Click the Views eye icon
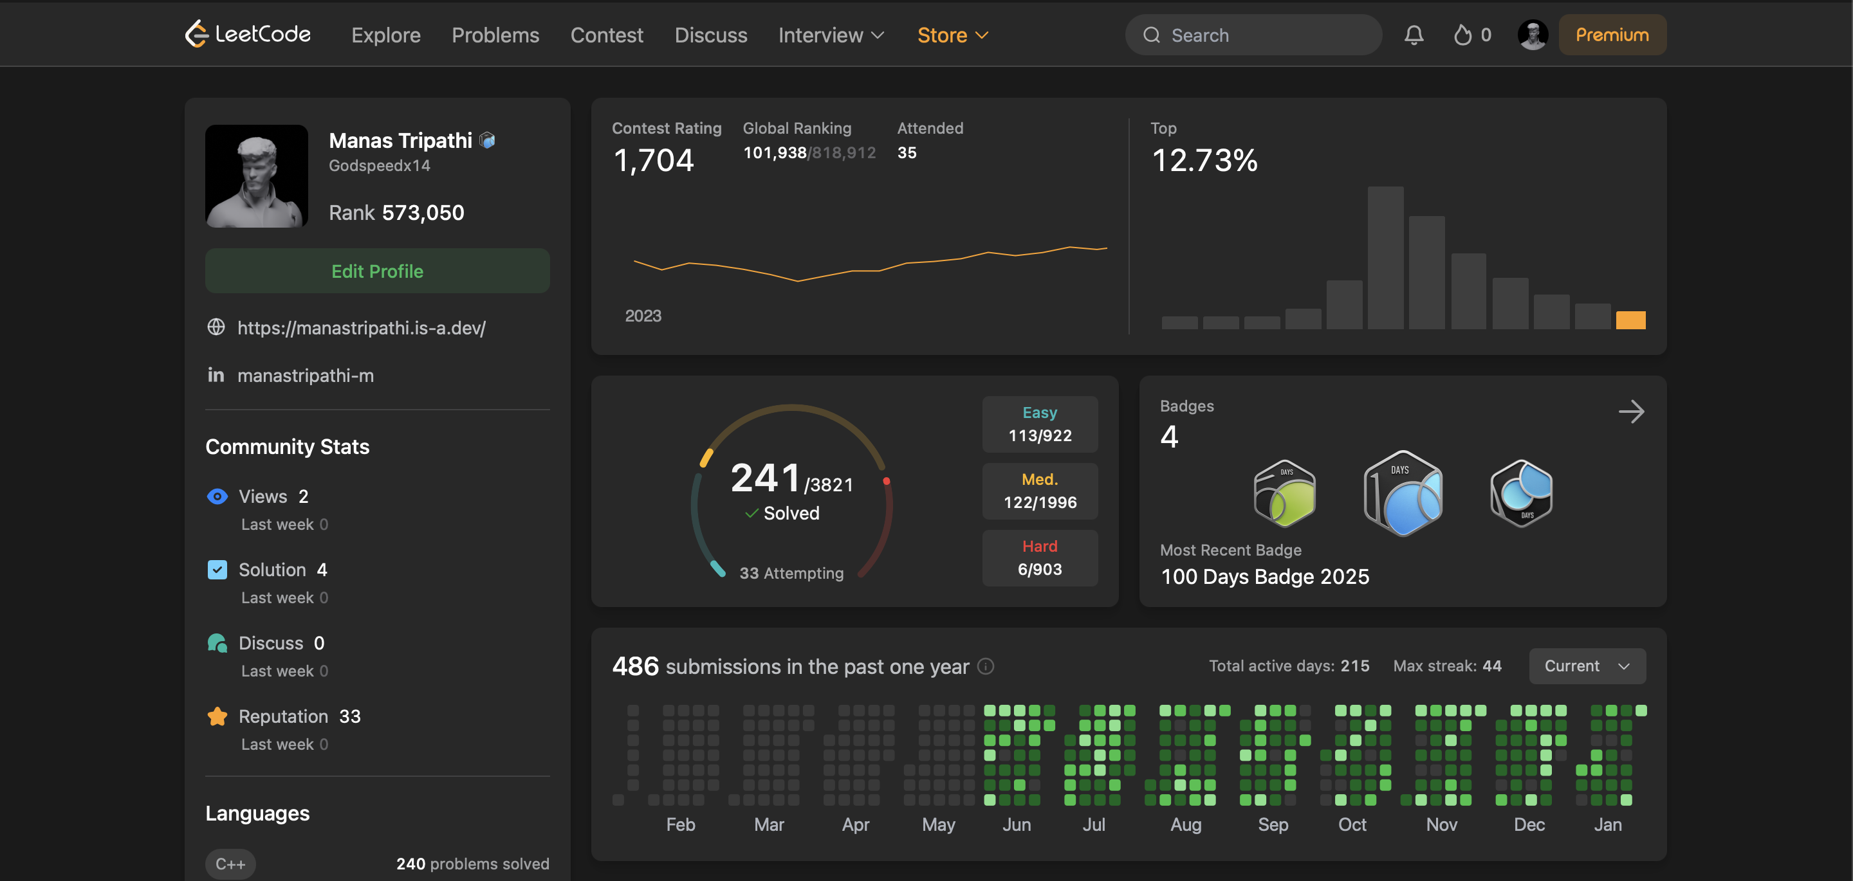 click(x=217, y=496)
